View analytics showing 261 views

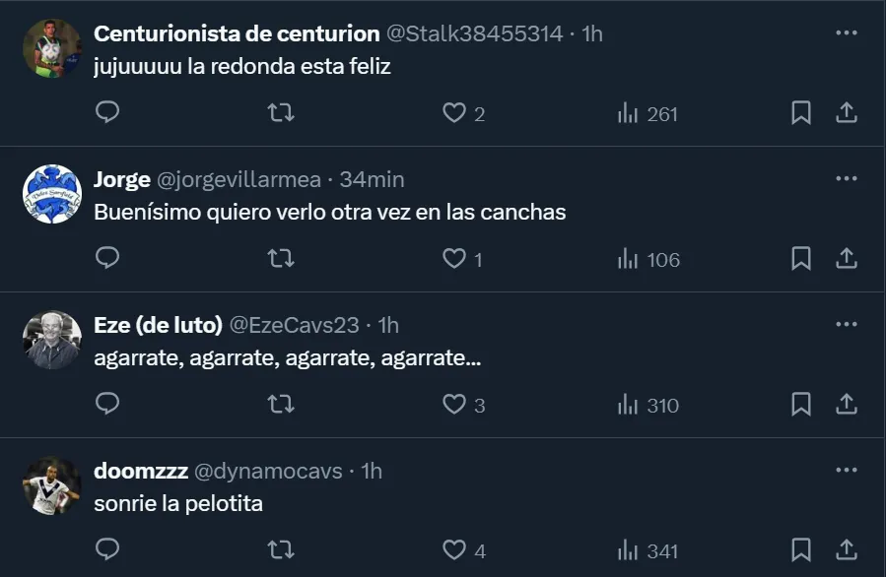647,114
